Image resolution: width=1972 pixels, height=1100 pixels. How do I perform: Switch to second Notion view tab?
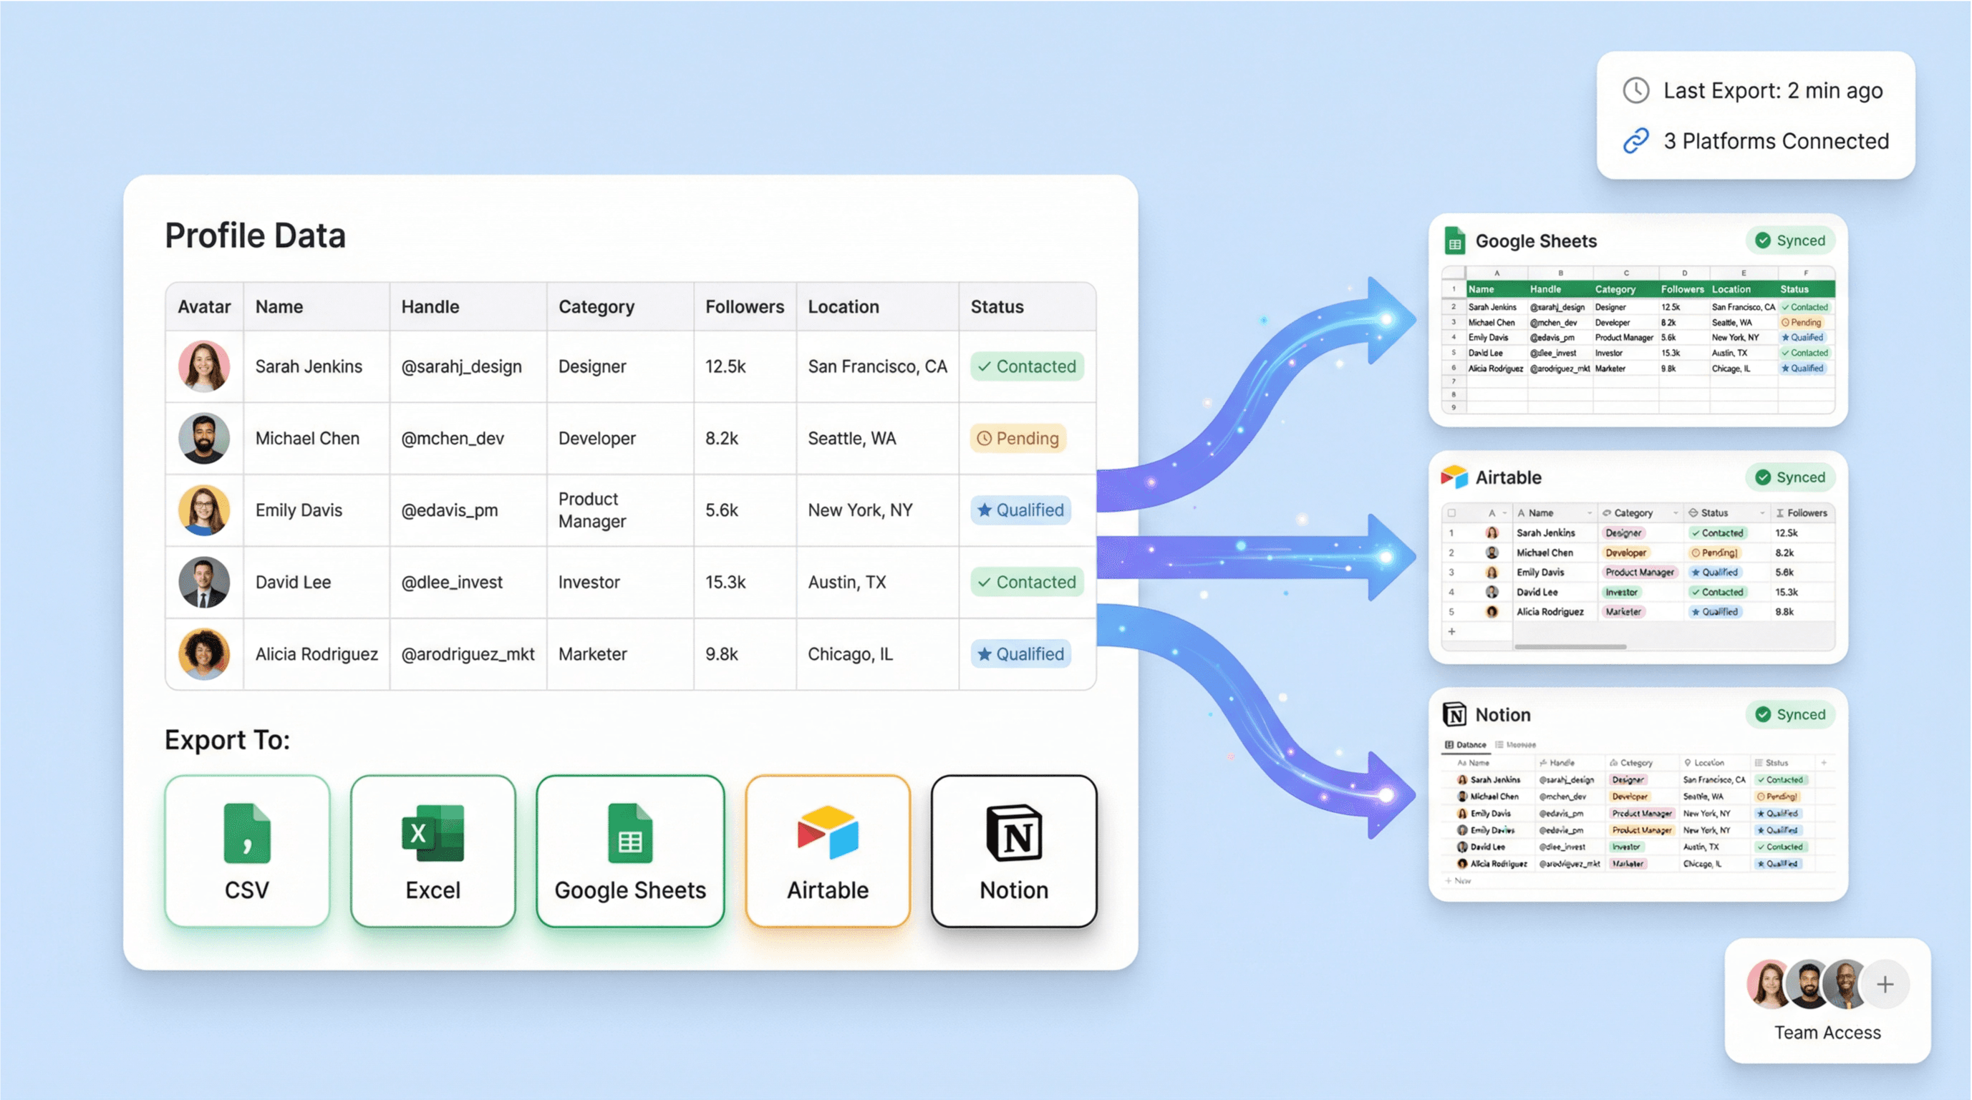(1516, 744)
